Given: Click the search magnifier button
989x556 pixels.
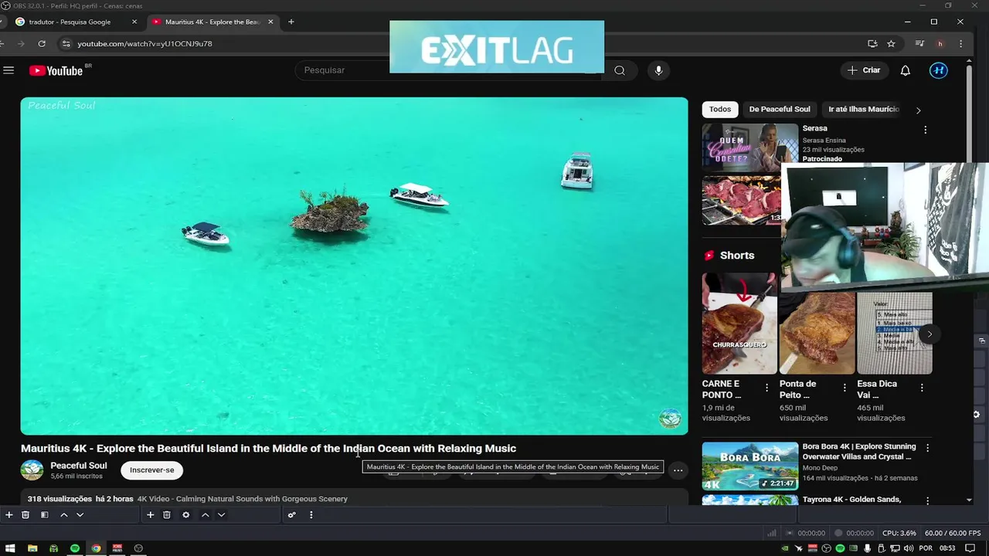Looking at the screenshot, I should pos(620,70).
